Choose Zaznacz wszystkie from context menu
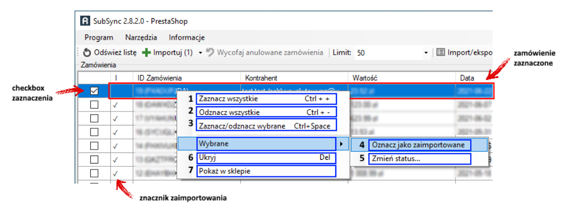Image resolution: width=569 pixels, height=207 pixels. [x=266, y=99]
